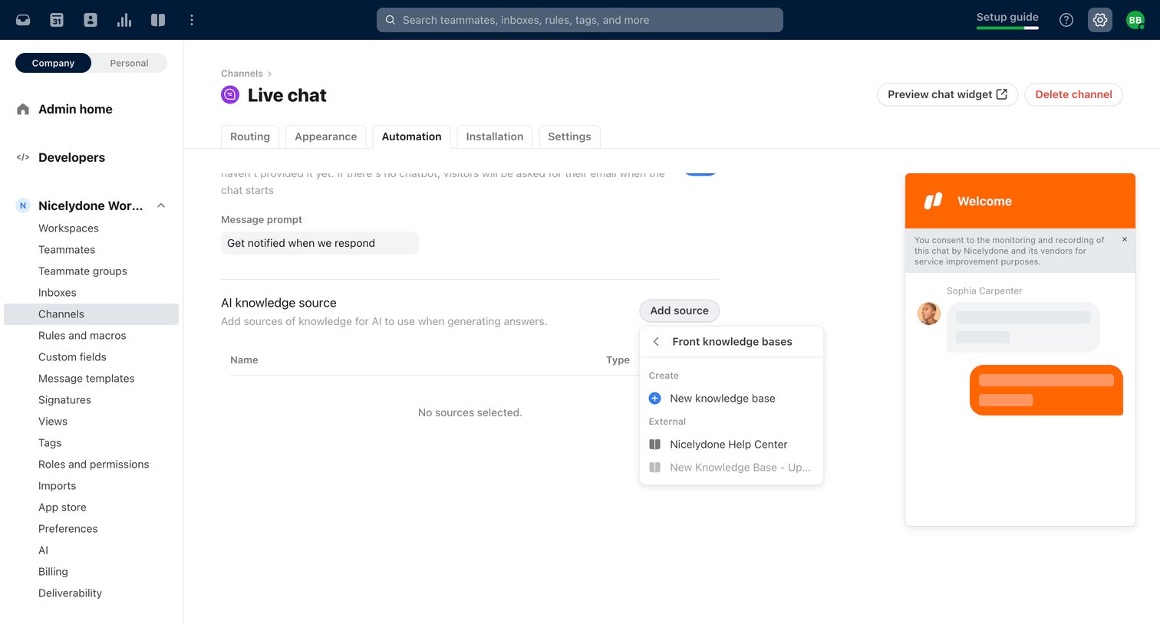The height and width of the screenshot is (624, 1160).
Task: Open AI in sidebar
Action: pos(43,550)
